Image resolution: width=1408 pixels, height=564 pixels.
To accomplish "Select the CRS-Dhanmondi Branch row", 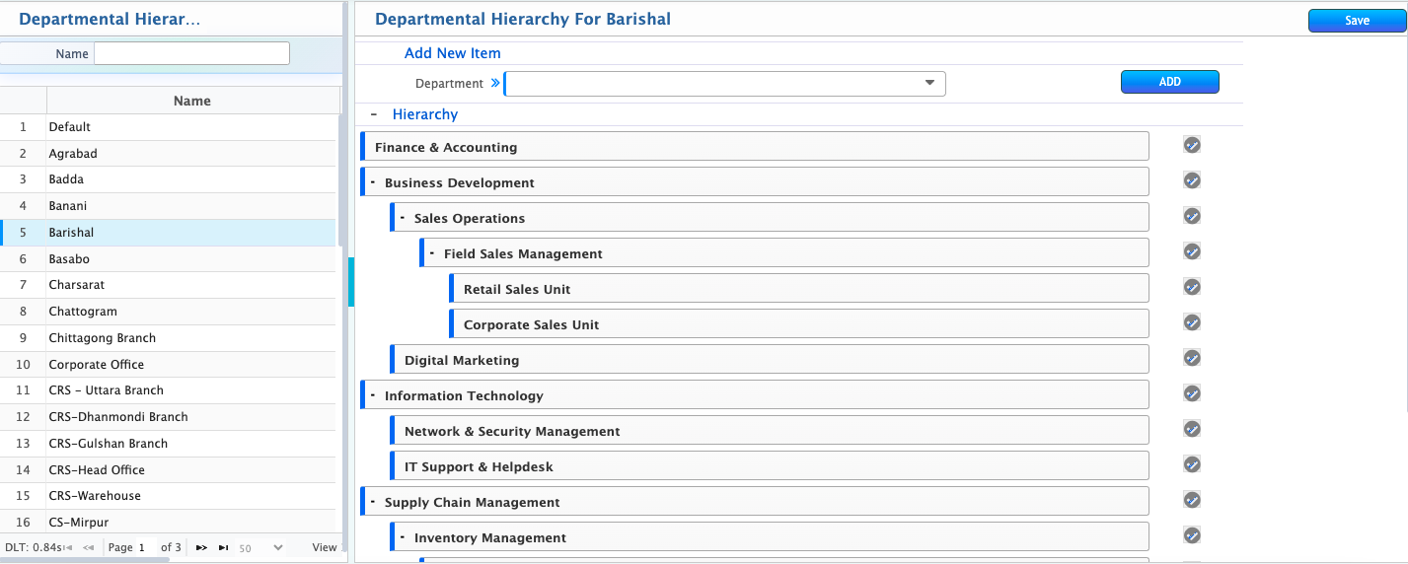I will pyautogui.click(x=168, y=417).
